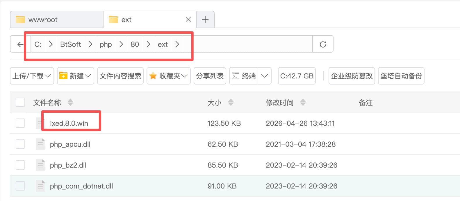Expand the 终端 dropdown arrow
This screenshot has width=460, height=201.
tap(264, 76)
